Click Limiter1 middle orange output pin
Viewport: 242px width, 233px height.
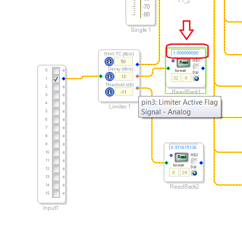(137, 76)
